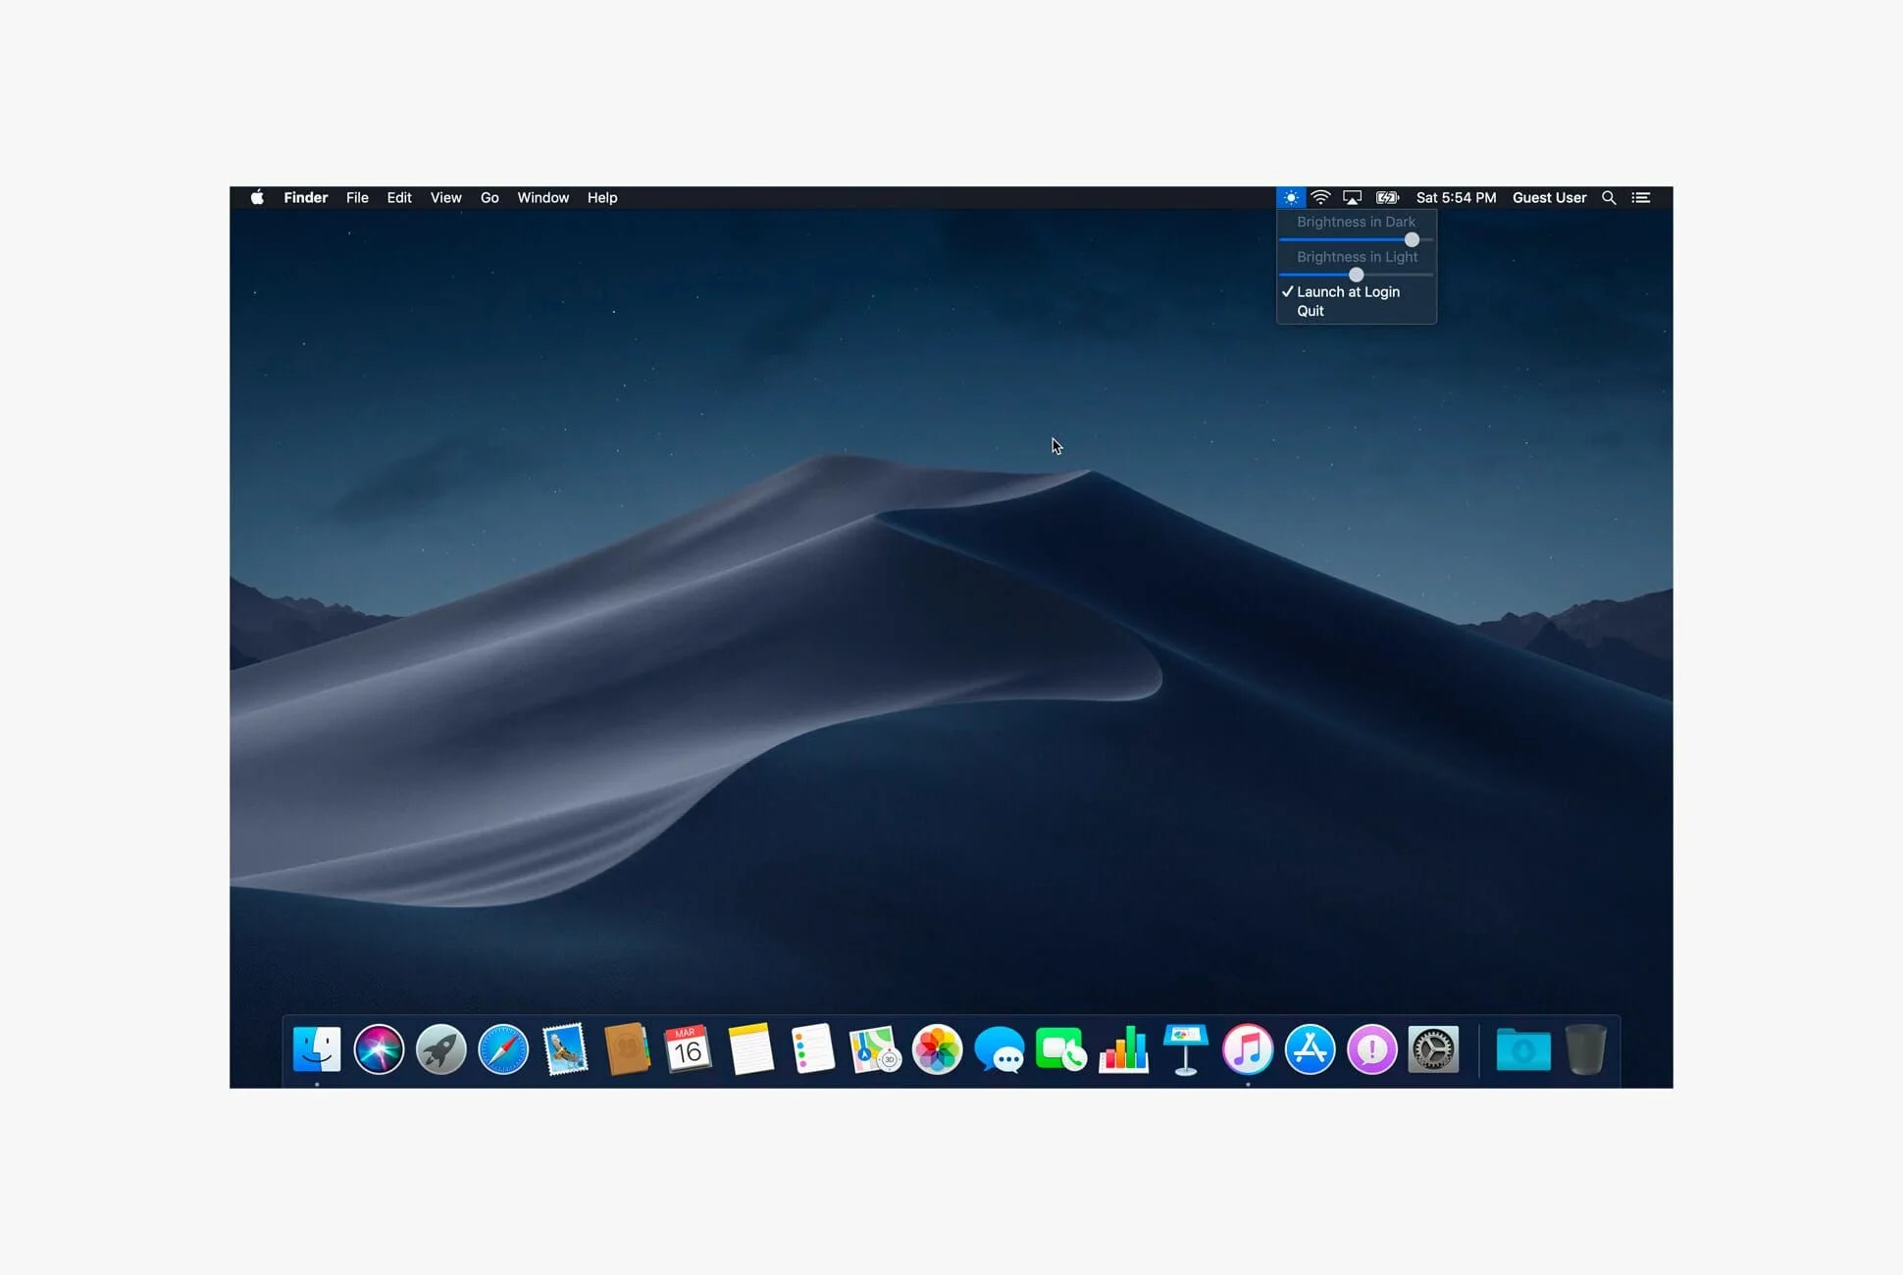1903x1275 pixels.
Task: Open the Guest User menu
Action: point(1549,198)
